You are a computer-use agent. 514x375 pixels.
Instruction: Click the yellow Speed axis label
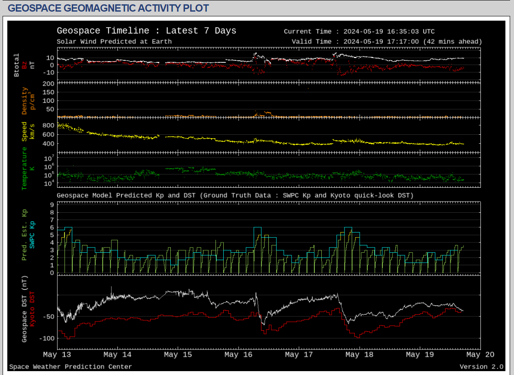click(25, 132)
